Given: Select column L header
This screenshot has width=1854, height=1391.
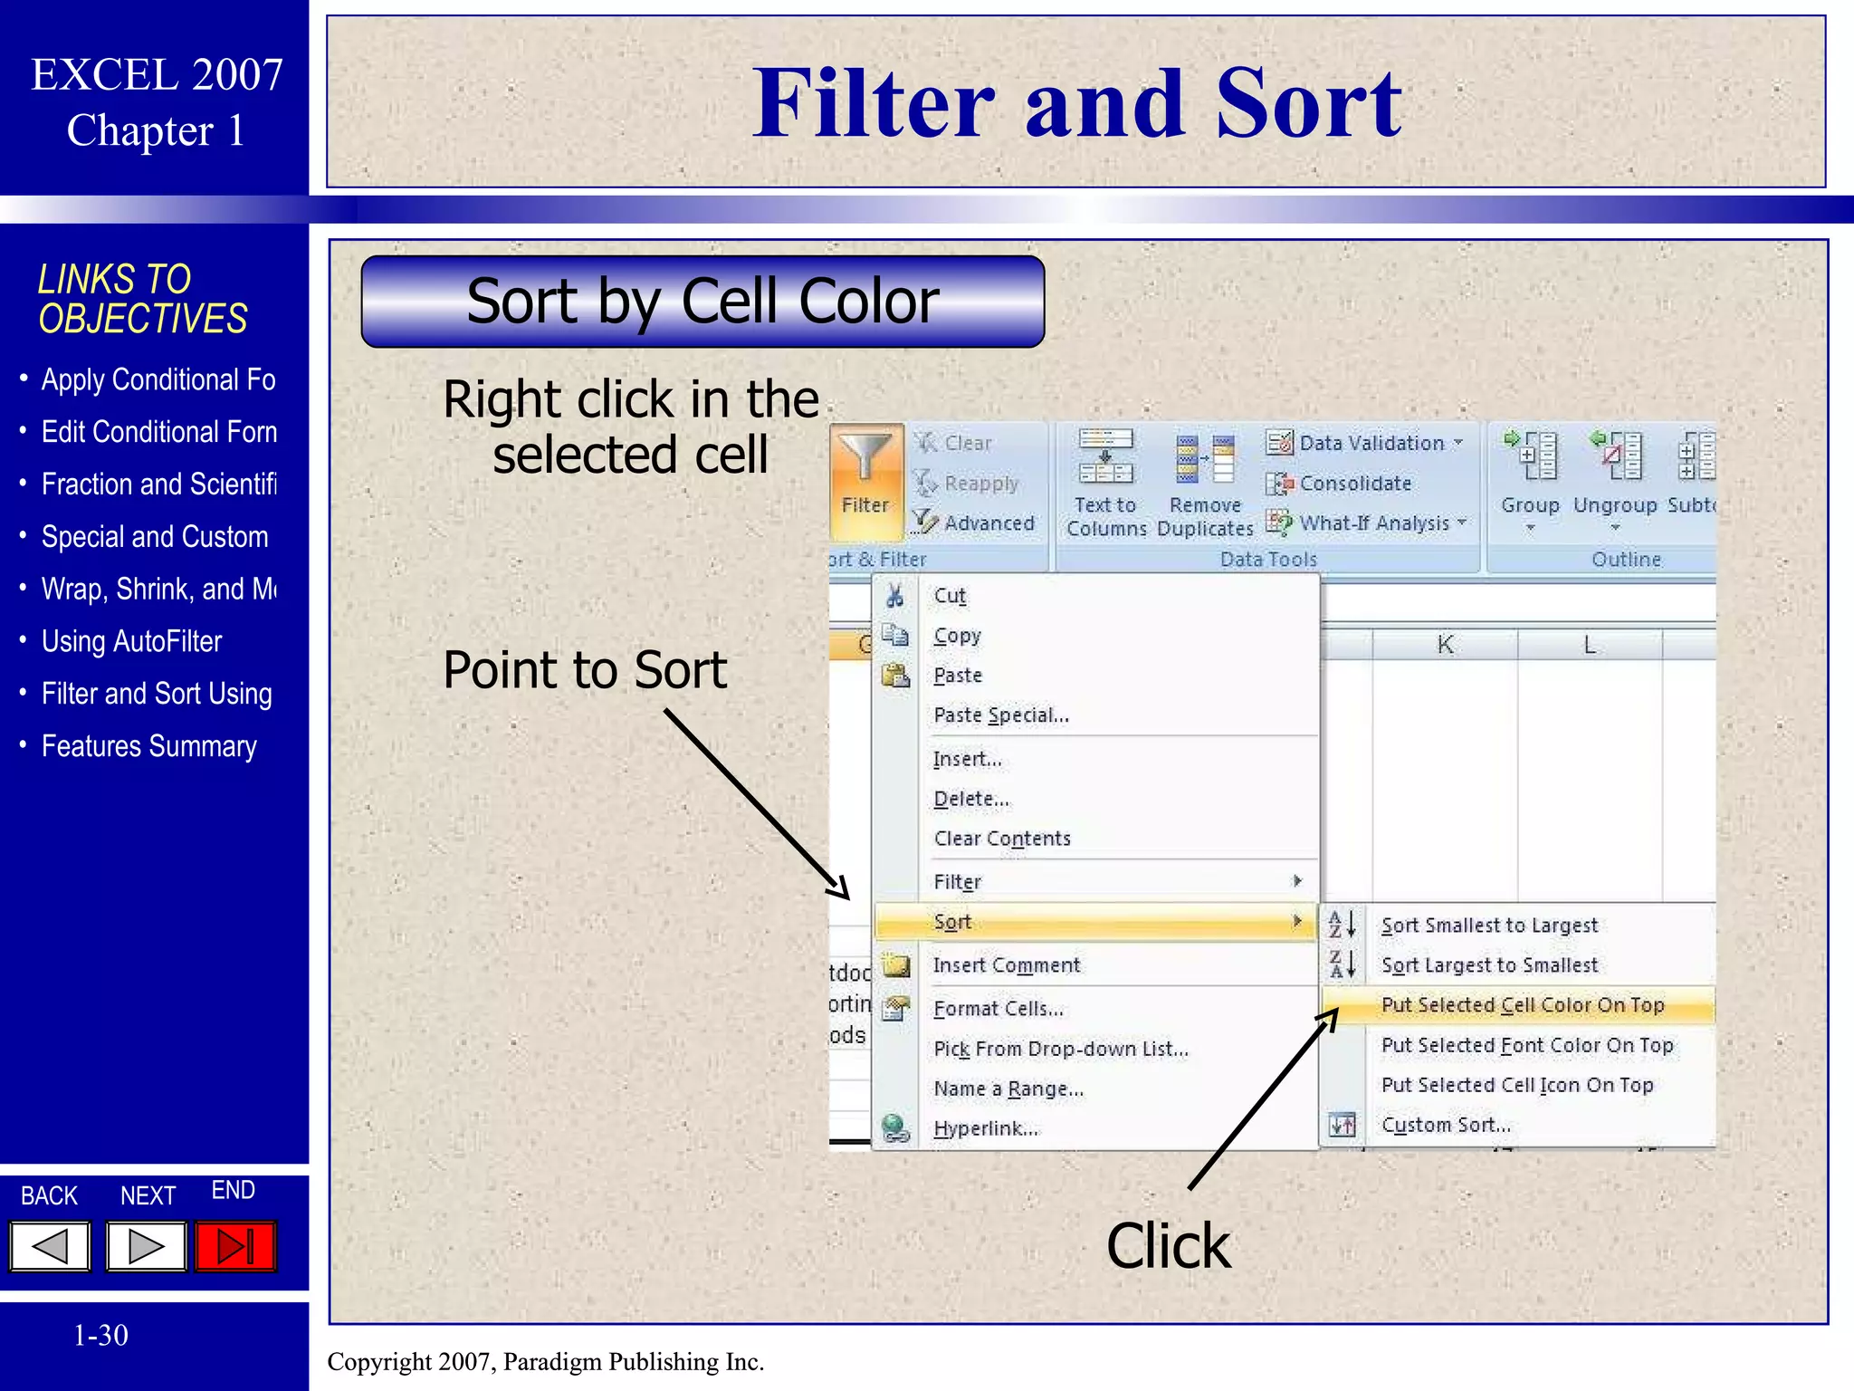Looking at the screenshot, I should [x=1590, y=645].
